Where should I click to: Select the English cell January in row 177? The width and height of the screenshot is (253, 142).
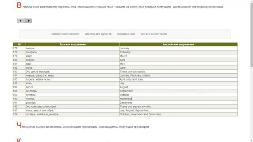pos(178,48)
